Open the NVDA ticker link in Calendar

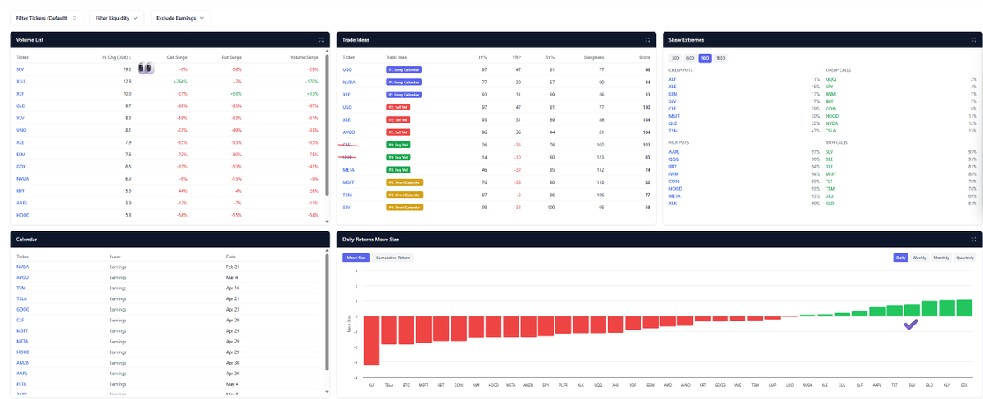pos(23,267)
